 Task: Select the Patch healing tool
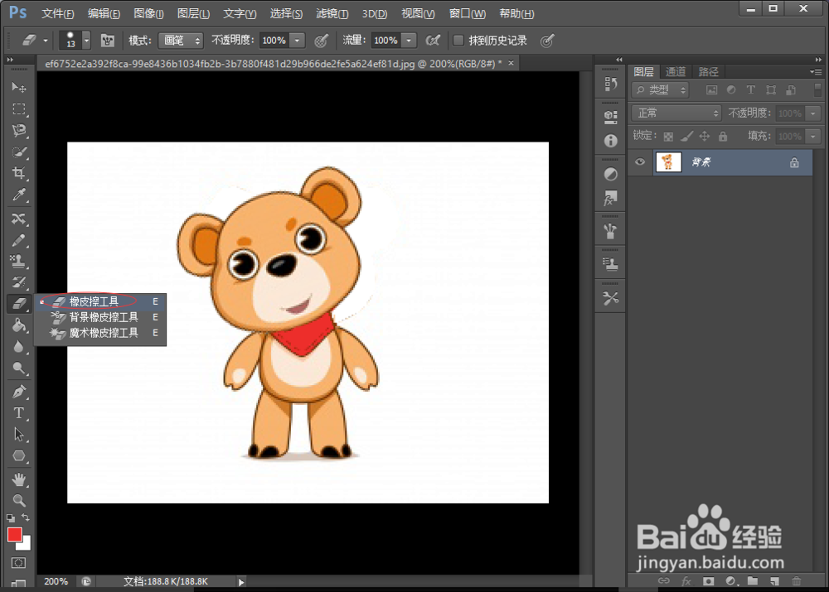tap(19, 219)
